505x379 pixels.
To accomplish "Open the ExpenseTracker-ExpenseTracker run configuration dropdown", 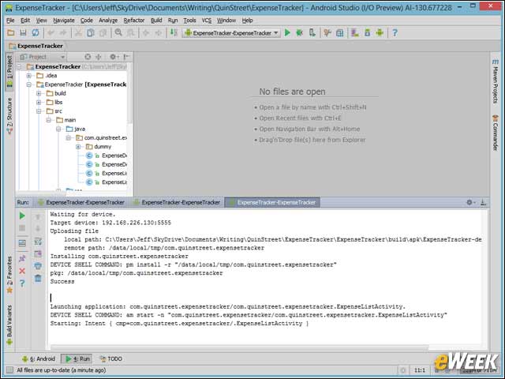I will click(231, 33).
